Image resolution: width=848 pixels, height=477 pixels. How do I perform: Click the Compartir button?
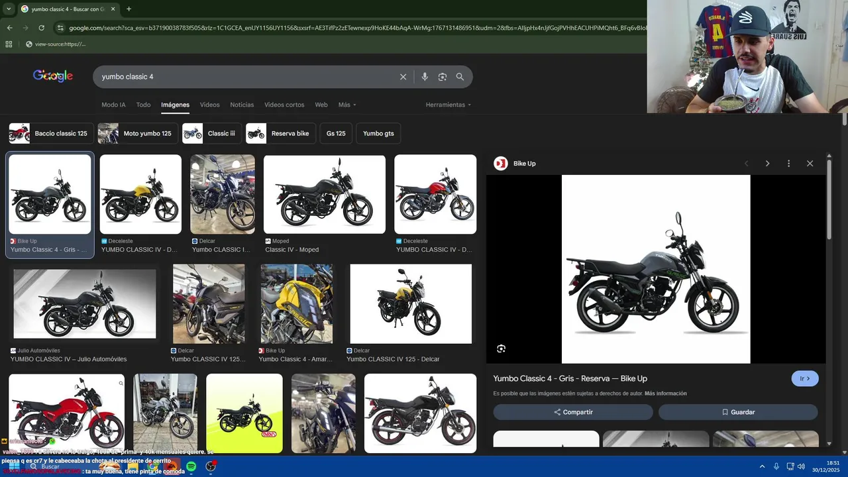(573, 412)
